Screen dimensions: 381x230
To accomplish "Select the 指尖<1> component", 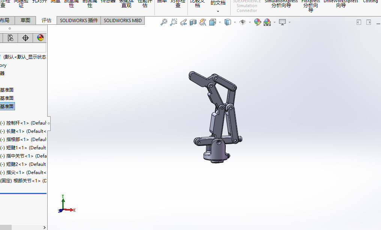I will (23, 173).
